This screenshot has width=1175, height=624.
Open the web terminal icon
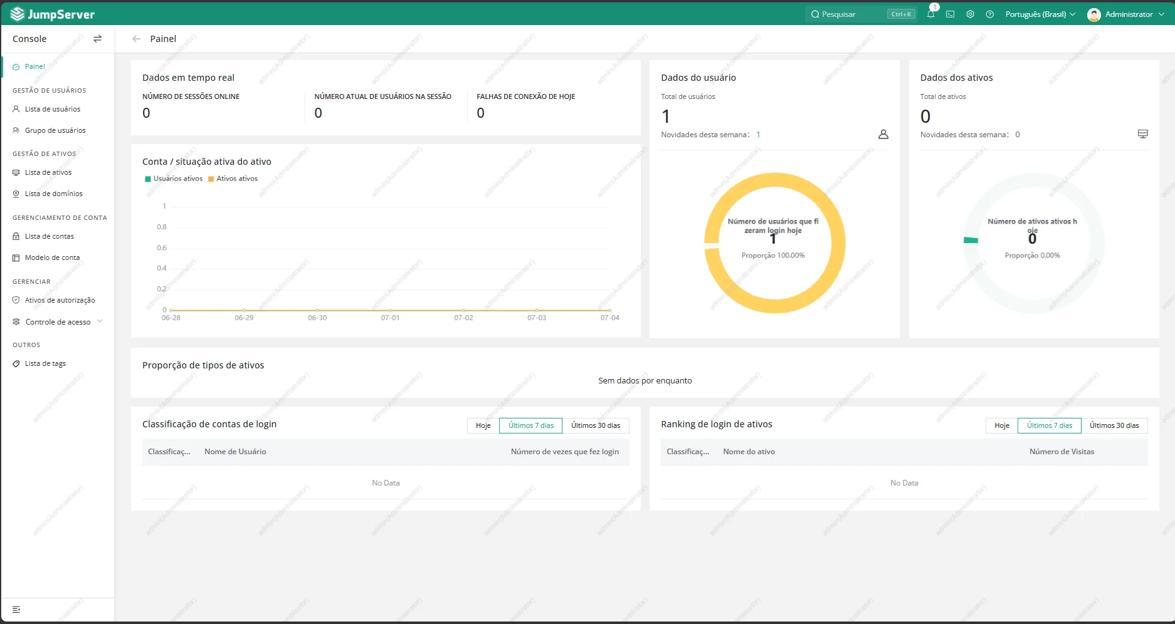click(x=951, y=14)
